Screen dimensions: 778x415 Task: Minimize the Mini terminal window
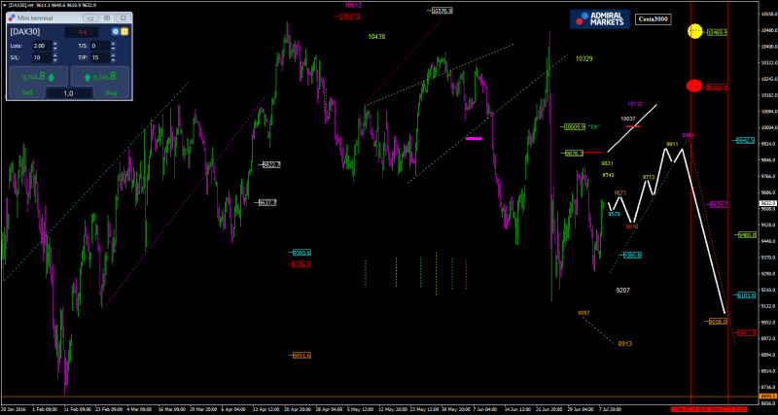point(90,17)
